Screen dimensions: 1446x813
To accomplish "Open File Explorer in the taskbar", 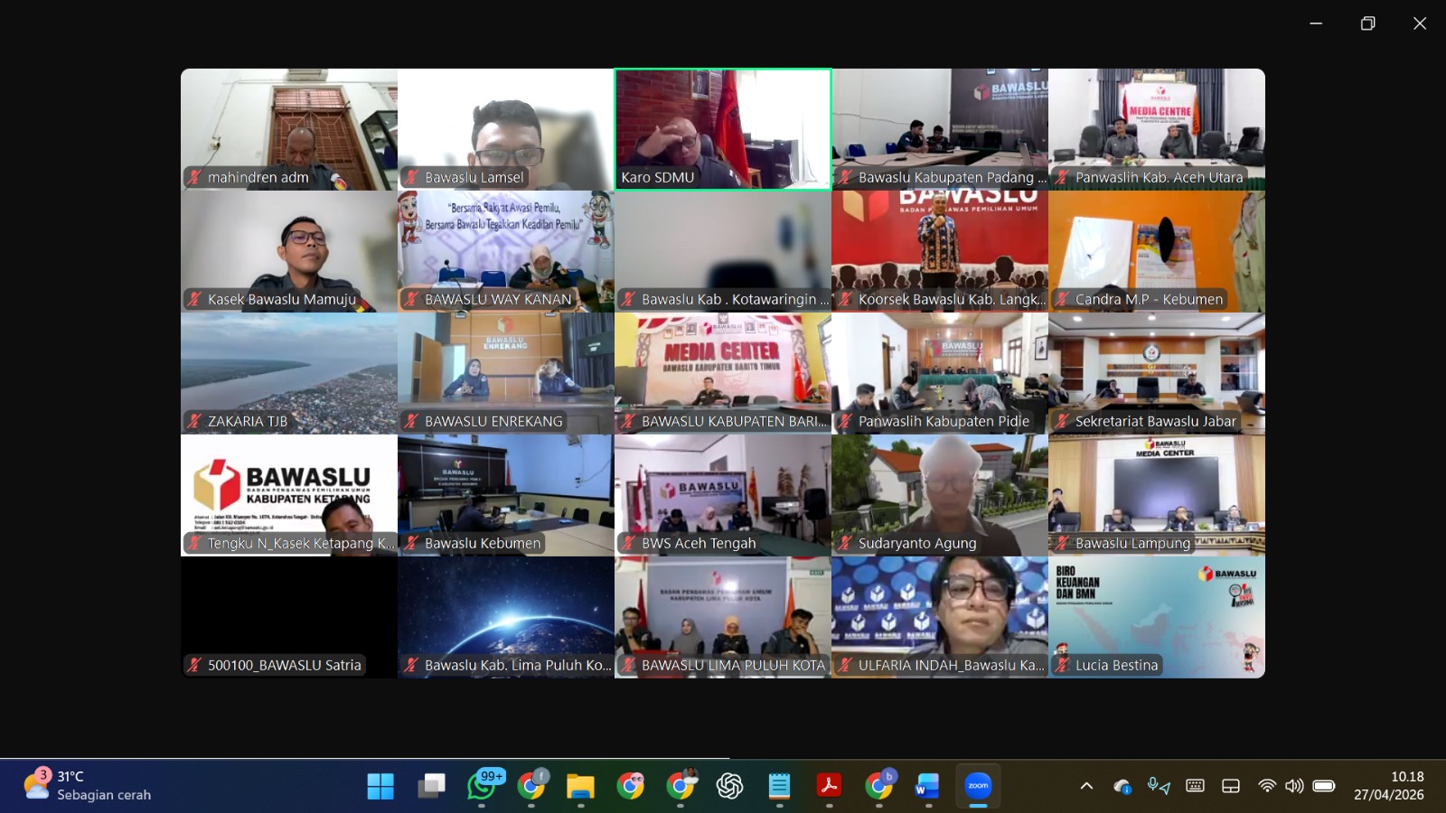I will coord(580,786).
